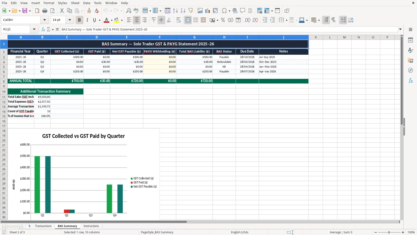The width and height of the screenshot is (417, 235).
Task: Export directly as PDF
Action: coord(37,10)
